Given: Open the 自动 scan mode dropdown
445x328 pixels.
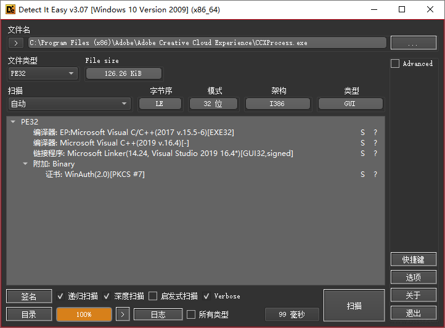Looking at the screenshot, I should [x=69, y=104].
